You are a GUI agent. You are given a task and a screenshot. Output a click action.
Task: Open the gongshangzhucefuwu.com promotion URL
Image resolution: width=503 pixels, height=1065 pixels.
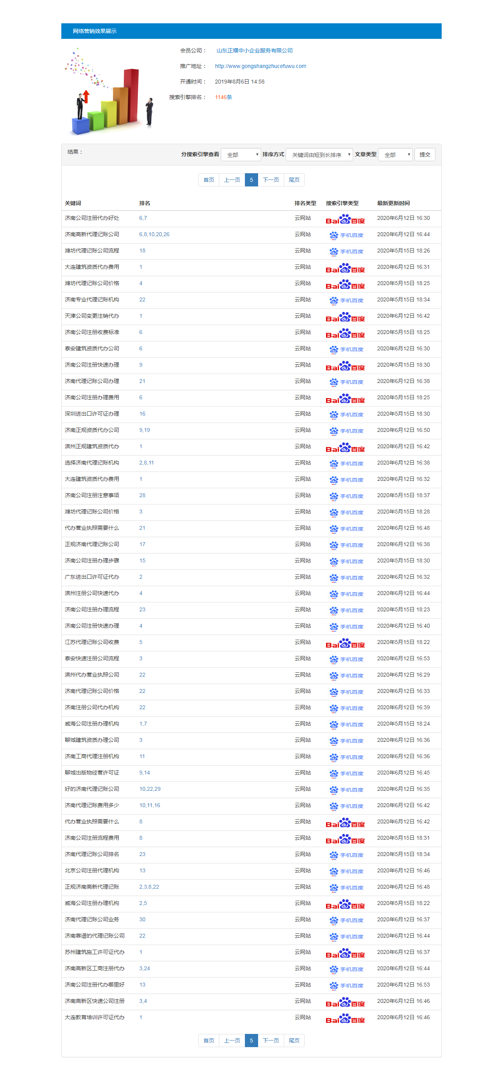(x=260, y=66)
